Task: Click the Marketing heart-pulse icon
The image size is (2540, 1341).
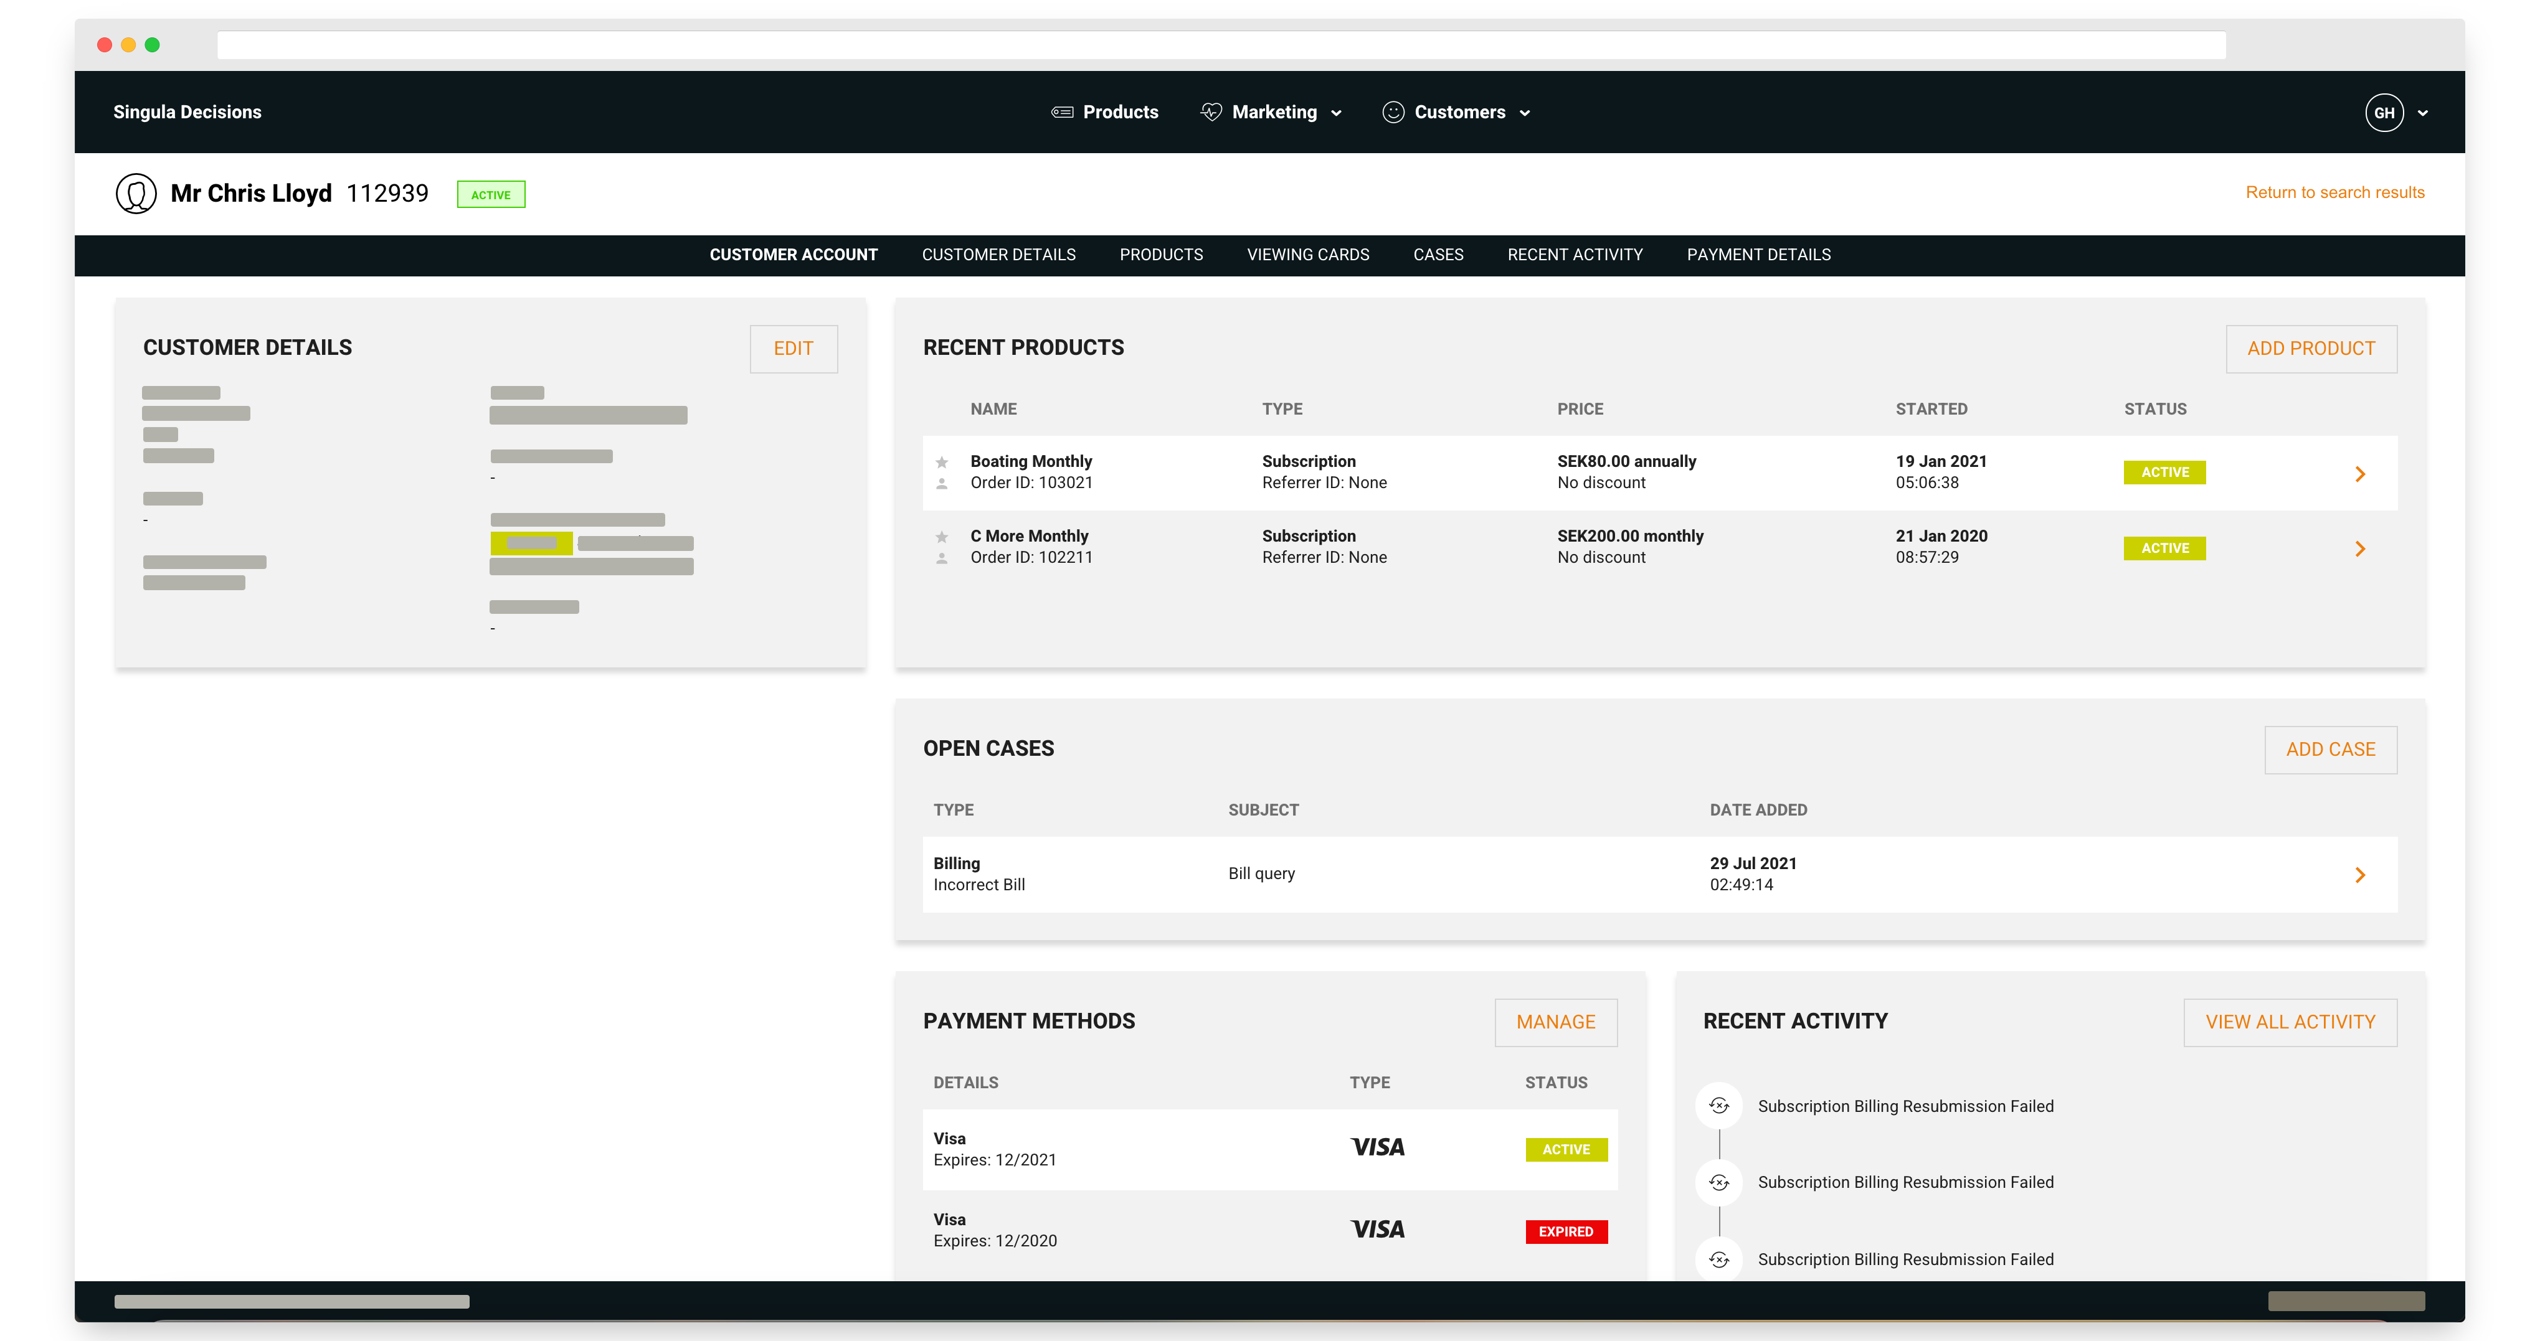Action: (x=1211, y=112)
